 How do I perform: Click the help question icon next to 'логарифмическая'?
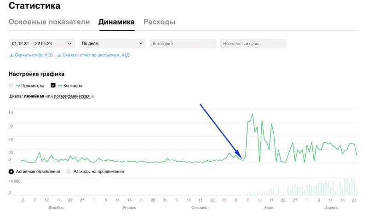pos(93,96)
